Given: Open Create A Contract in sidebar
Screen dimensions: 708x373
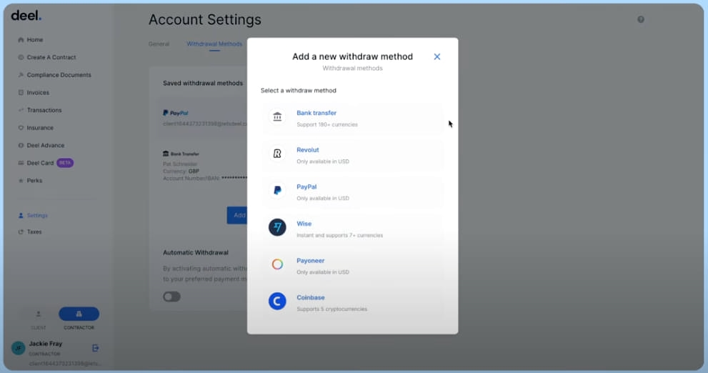Looking at the screenshot, I should click(x=51, y=57).
